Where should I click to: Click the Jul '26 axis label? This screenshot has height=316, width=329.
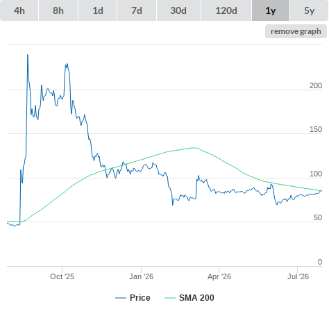(x=298, y=276)
